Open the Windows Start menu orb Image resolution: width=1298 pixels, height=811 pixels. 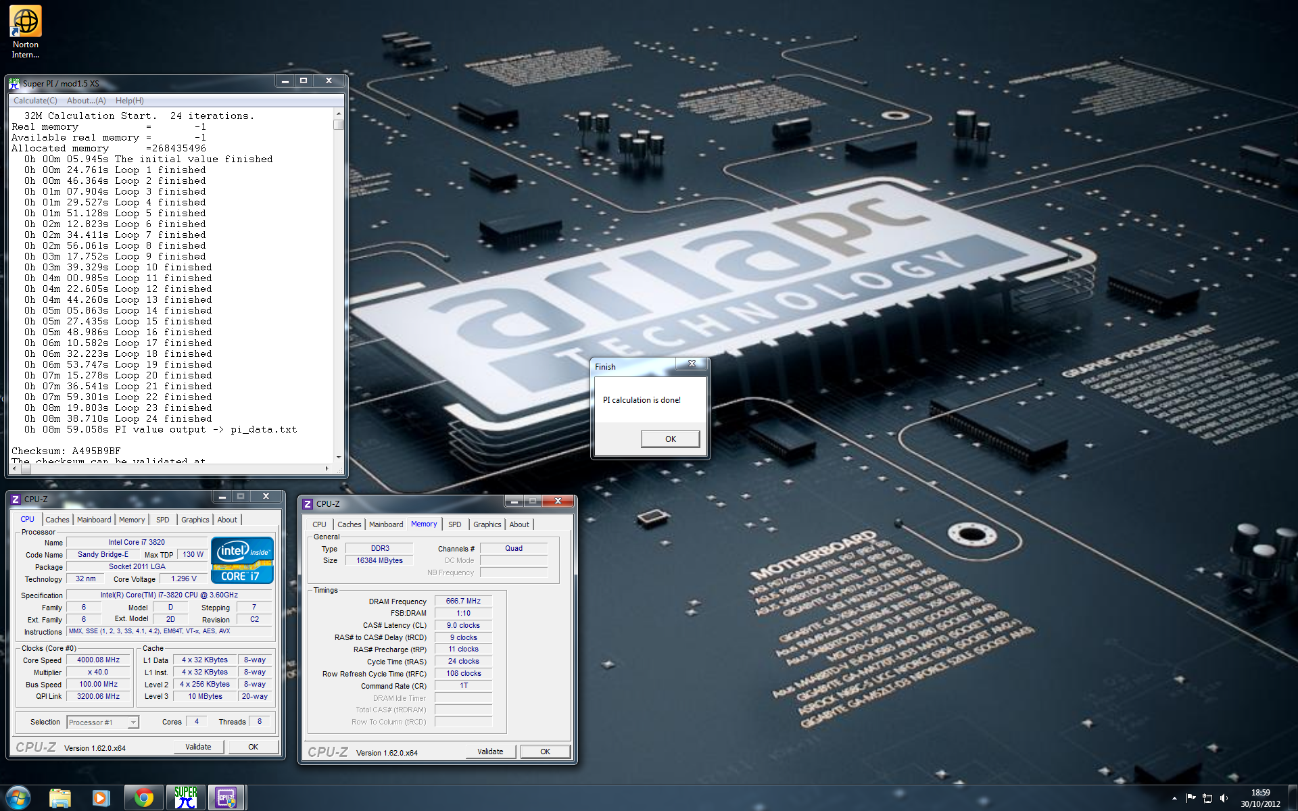click(x=18, y=797)
